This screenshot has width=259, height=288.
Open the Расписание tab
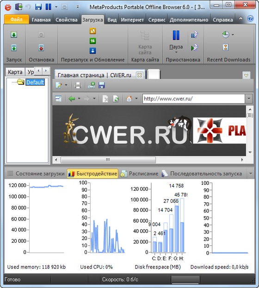(x=139, y=174)
